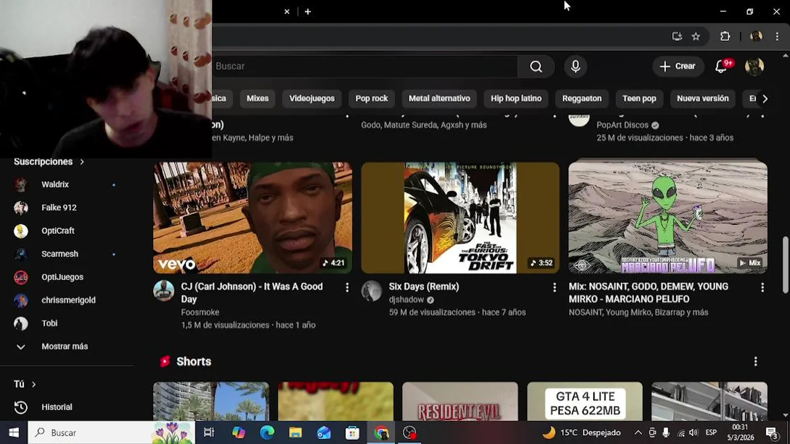Image resolution: width=790 pixels, height=444 pixels.
Task: Click the install app icon in address bar
Action: click(677, 36)
